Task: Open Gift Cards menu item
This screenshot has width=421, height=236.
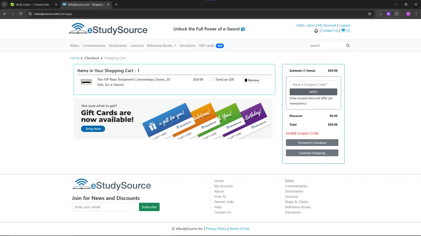Action: [x=206, y=46]
